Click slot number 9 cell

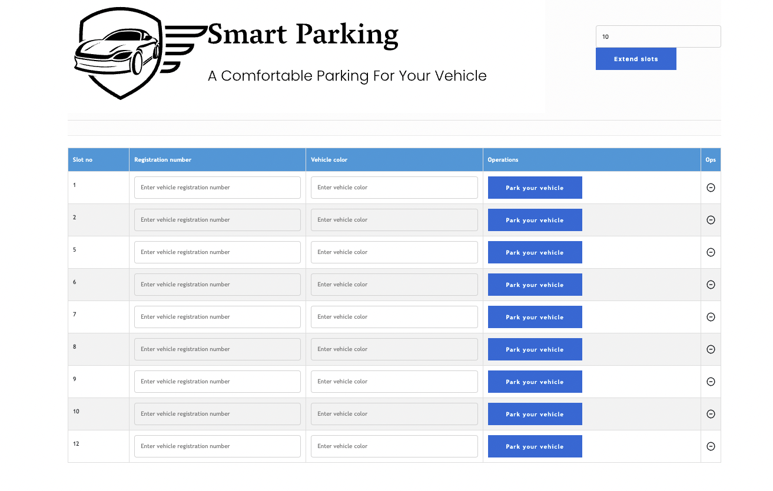(98, 382)
